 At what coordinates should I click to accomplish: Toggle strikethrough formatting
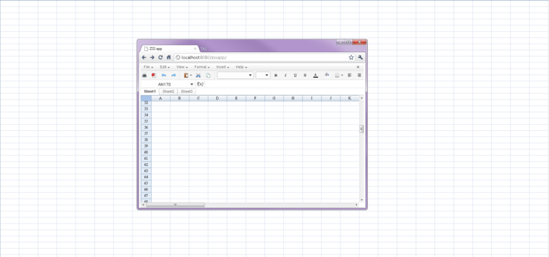click(x=305, y=75)
